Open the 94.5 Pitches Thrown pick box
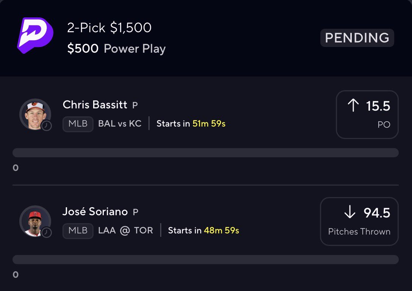The width and height of the screenshot is (412, 291). point(359,221)
